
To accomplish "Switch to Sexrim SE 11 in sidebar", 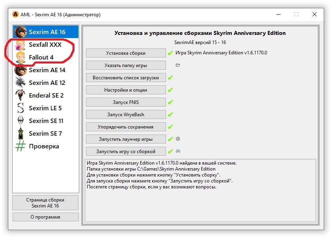I will tap(46, 121).
